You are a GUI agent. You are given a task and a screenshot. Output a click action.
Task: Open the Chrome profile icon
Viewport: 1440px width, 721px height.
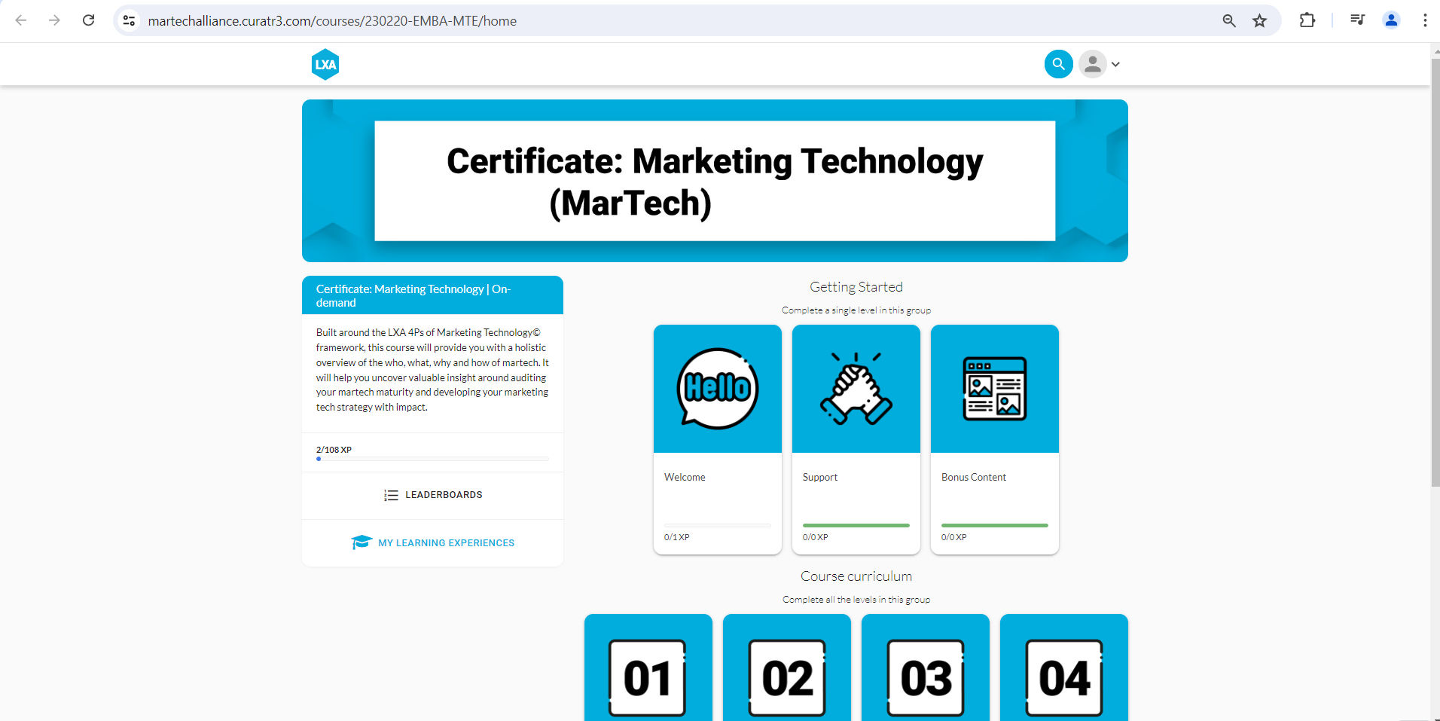[1391, 20]
